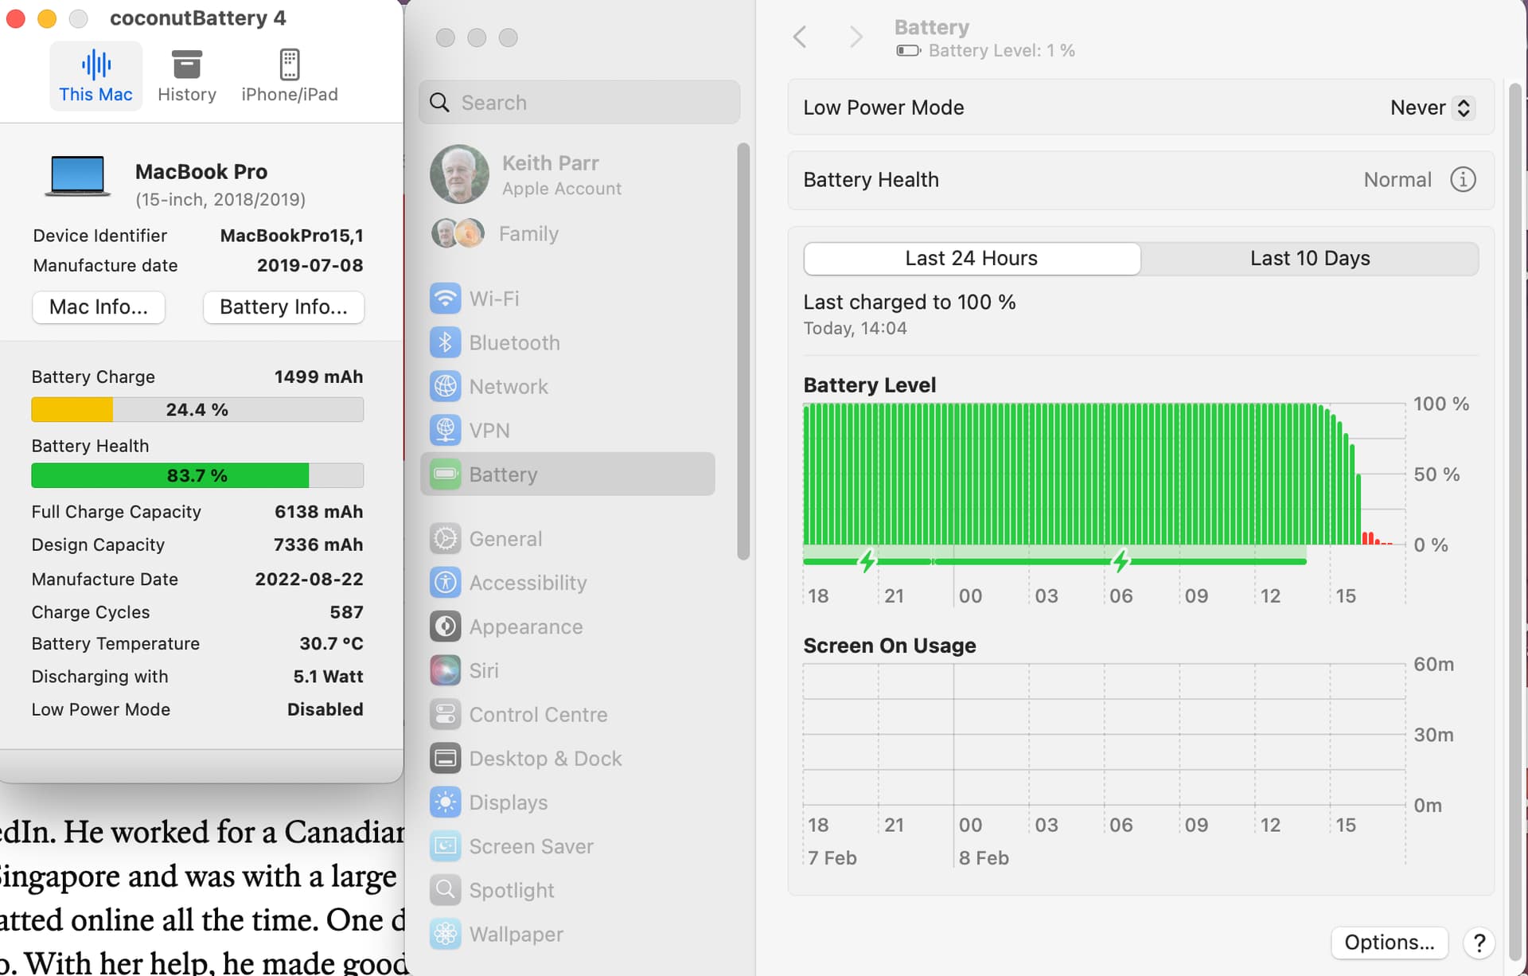The image size is (1528, 976).
Task: Go forward with right chevron
Action: point(856,37)
